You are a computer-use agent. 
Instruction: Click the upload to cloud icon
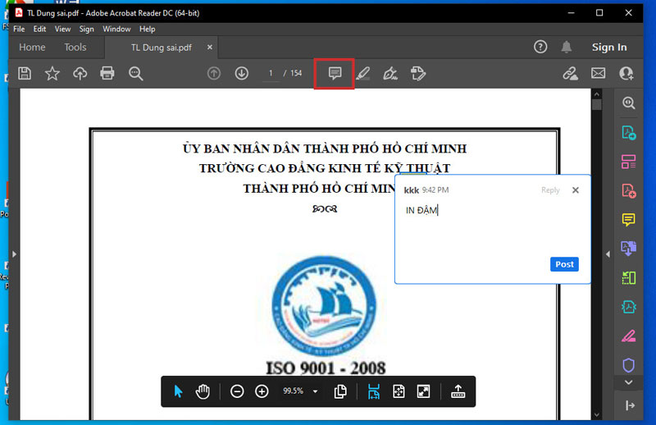[x=80, y=74]
